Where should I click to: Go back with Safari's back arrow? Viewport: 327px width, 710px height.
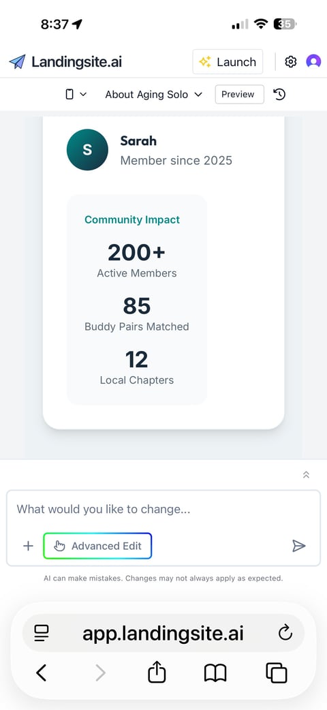click(41, 673)
